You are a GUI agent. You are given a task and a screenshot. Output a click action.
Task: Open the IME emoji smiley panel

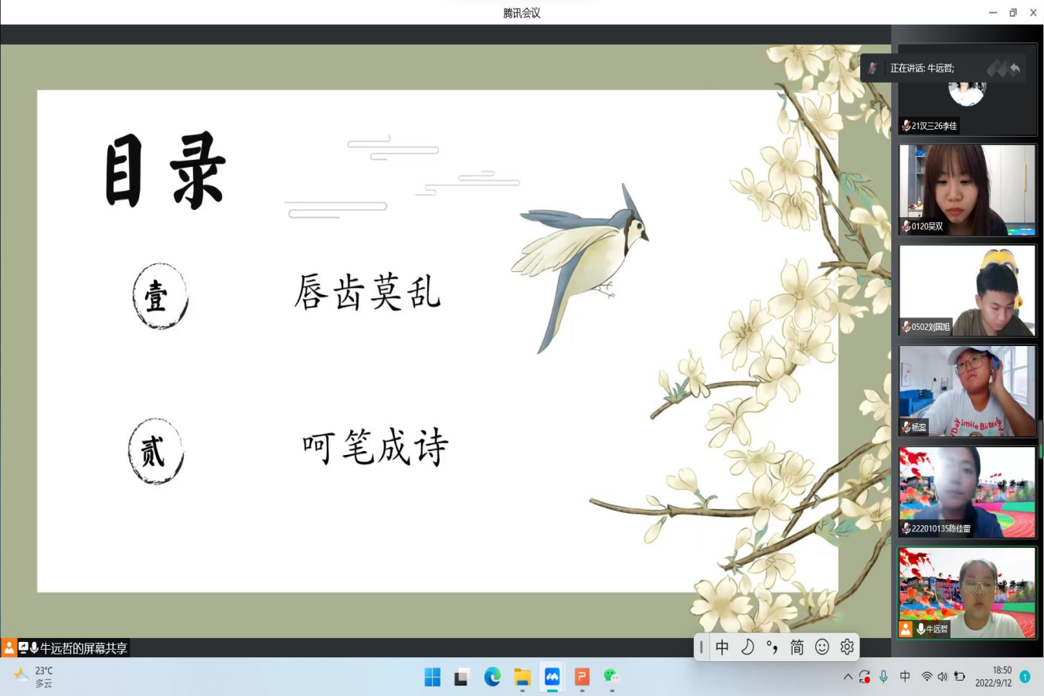[822, 647]
